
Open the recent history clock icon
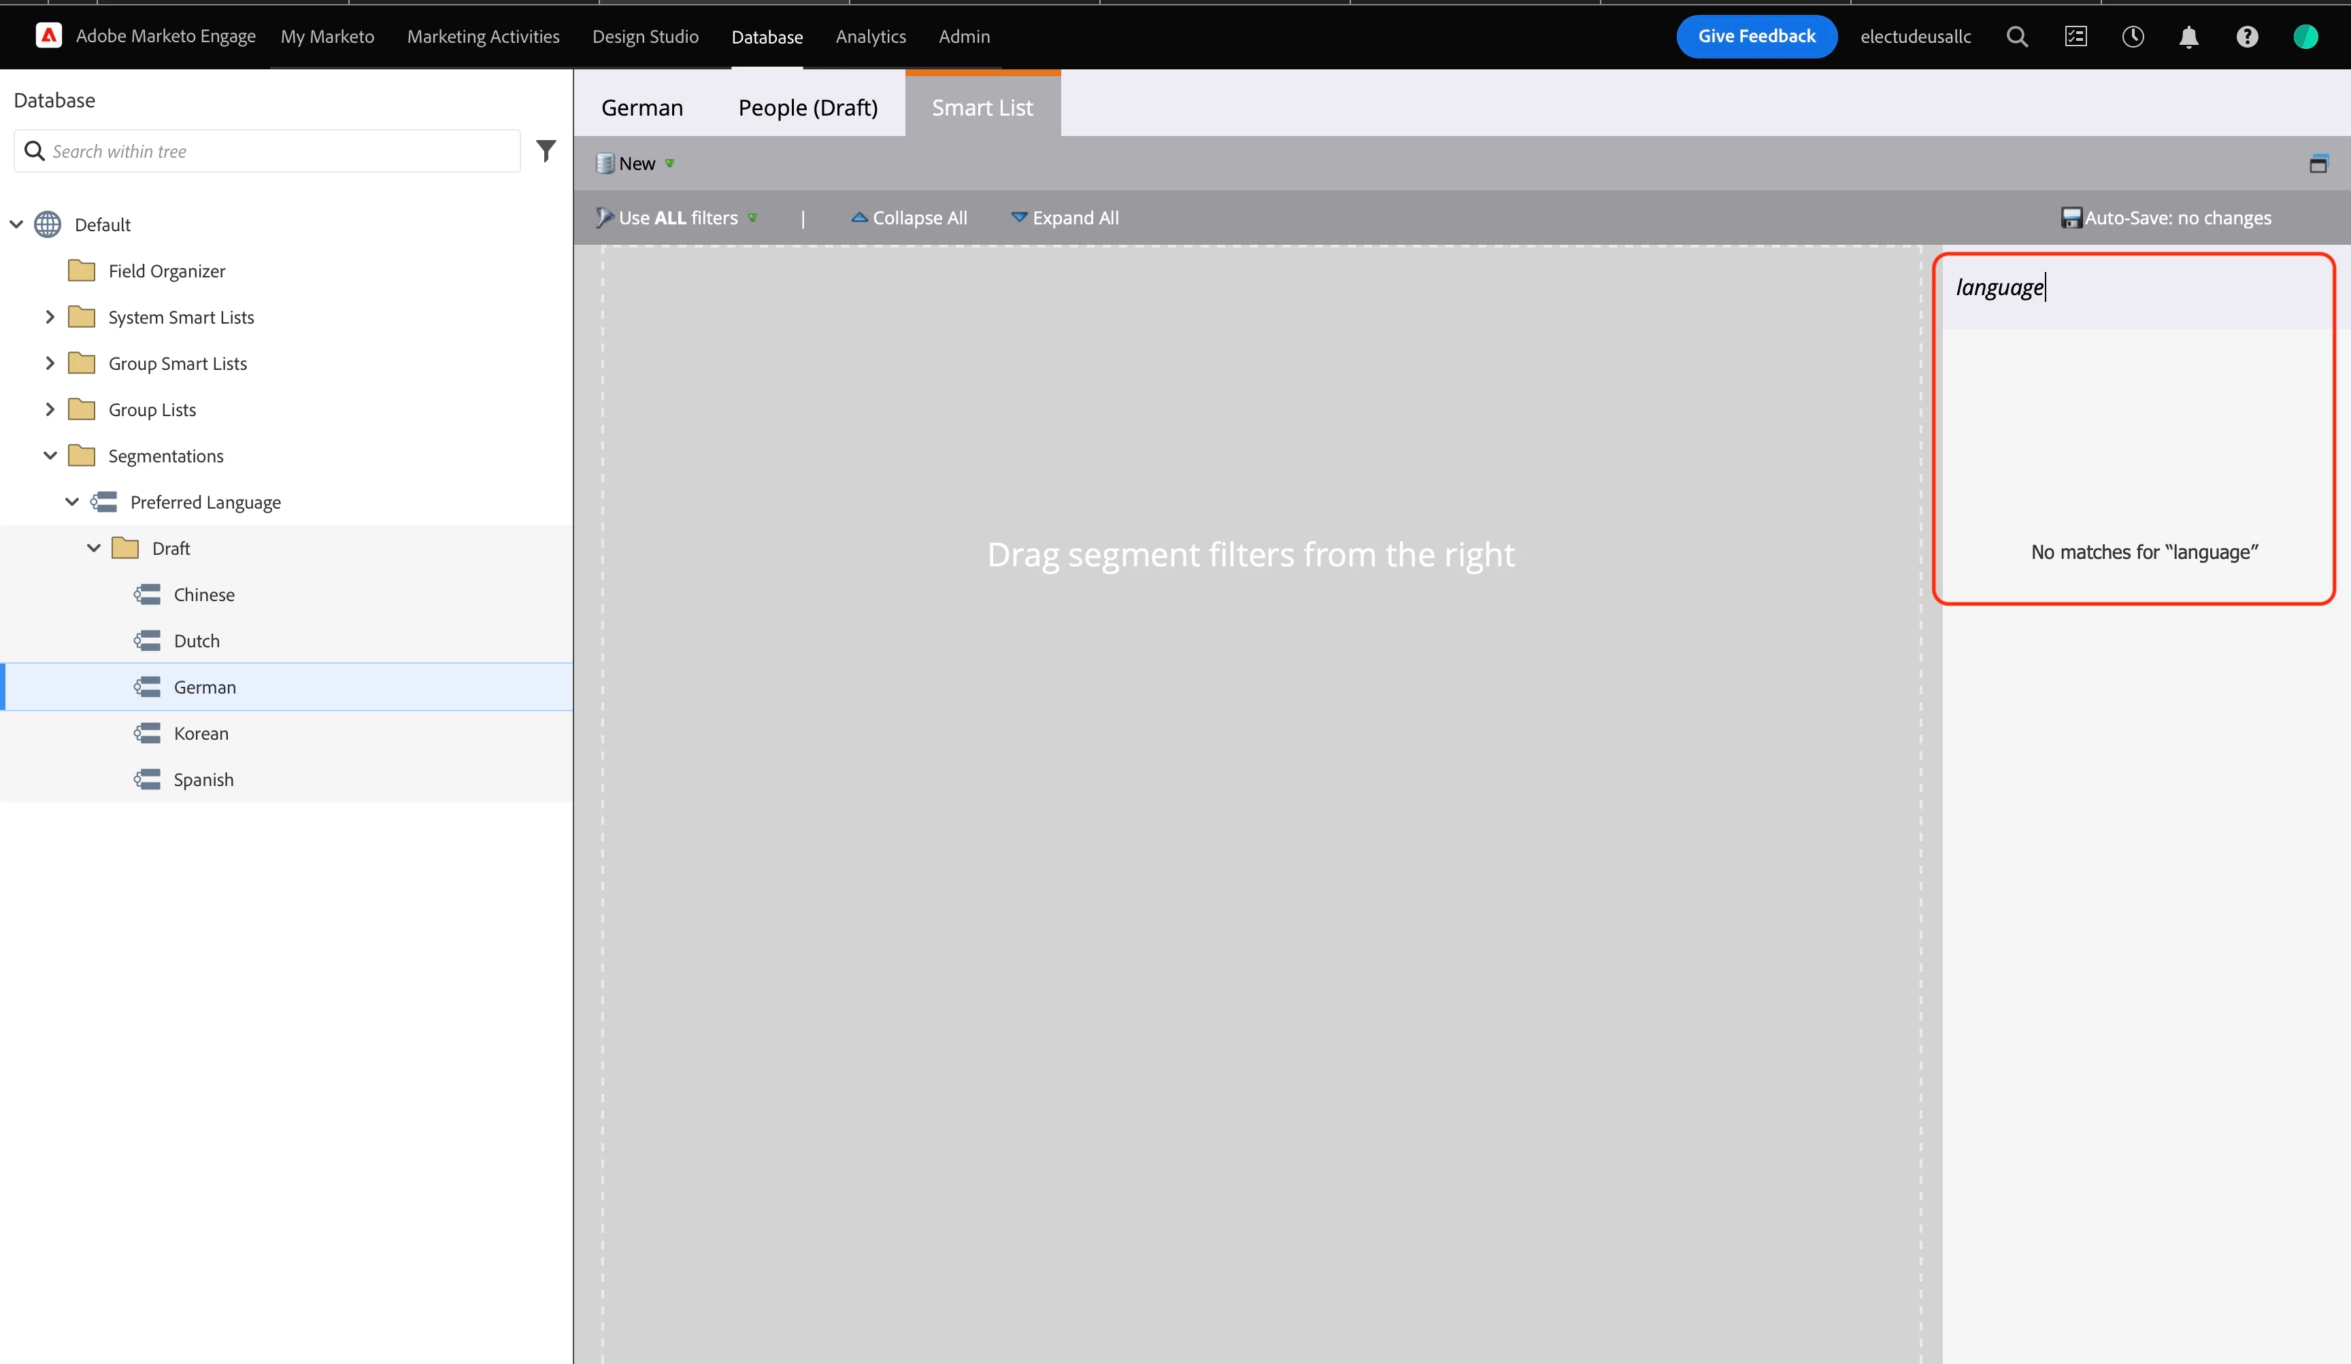(x=2133, y=36)
